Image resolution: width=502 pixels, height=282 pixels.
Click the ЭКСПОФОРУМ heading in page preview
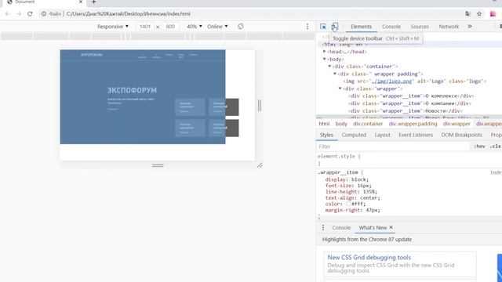point(132,91)
